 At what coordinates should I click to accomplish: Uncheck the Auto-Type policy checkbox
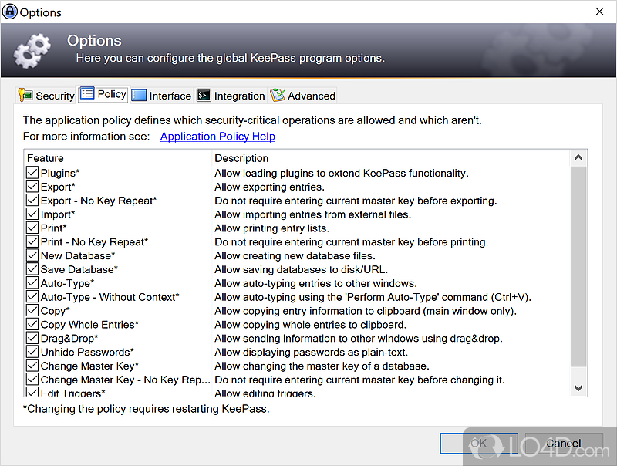(x=32, y=283)
